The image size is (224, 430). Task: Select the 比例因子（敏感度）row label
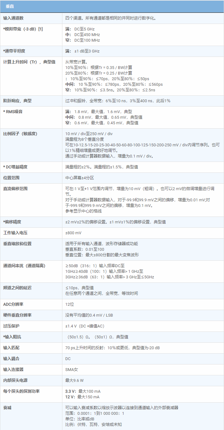(20, 134)
